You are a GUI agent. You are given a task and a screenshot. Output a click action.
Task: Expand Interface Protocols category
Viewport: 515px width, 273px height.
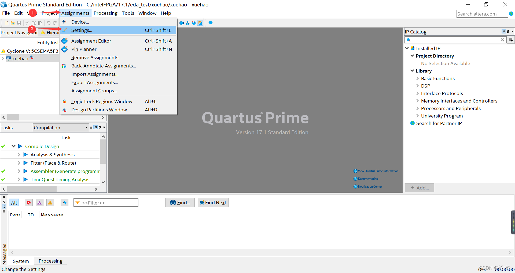(417, 93)
